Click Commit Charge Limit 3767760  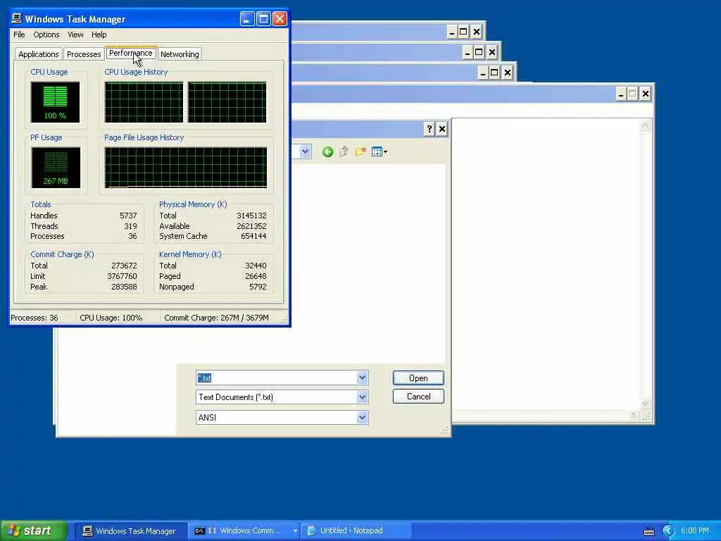pos(122,276)
